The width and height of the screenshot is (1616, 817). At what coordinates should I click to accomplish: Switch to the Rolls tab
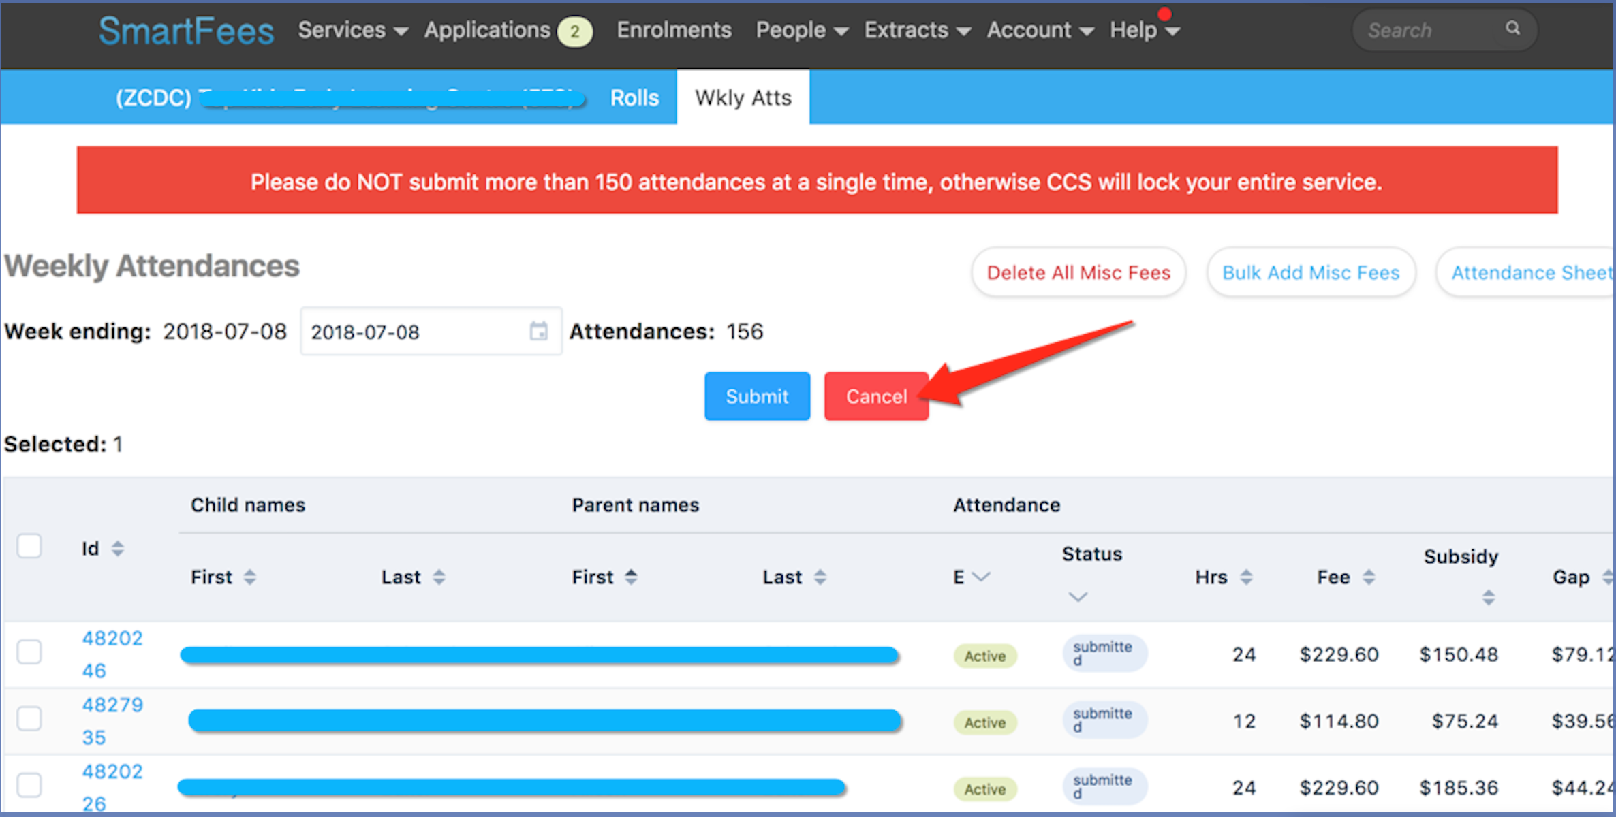coord(634,97)
